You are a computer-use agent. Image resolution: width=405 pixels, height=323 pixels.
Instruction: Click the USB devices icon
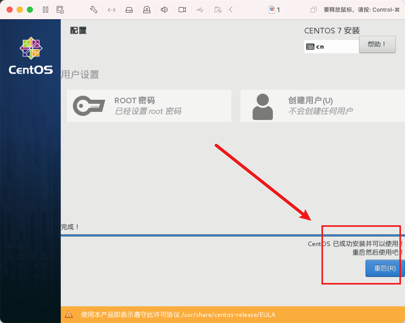click(200, 10)
